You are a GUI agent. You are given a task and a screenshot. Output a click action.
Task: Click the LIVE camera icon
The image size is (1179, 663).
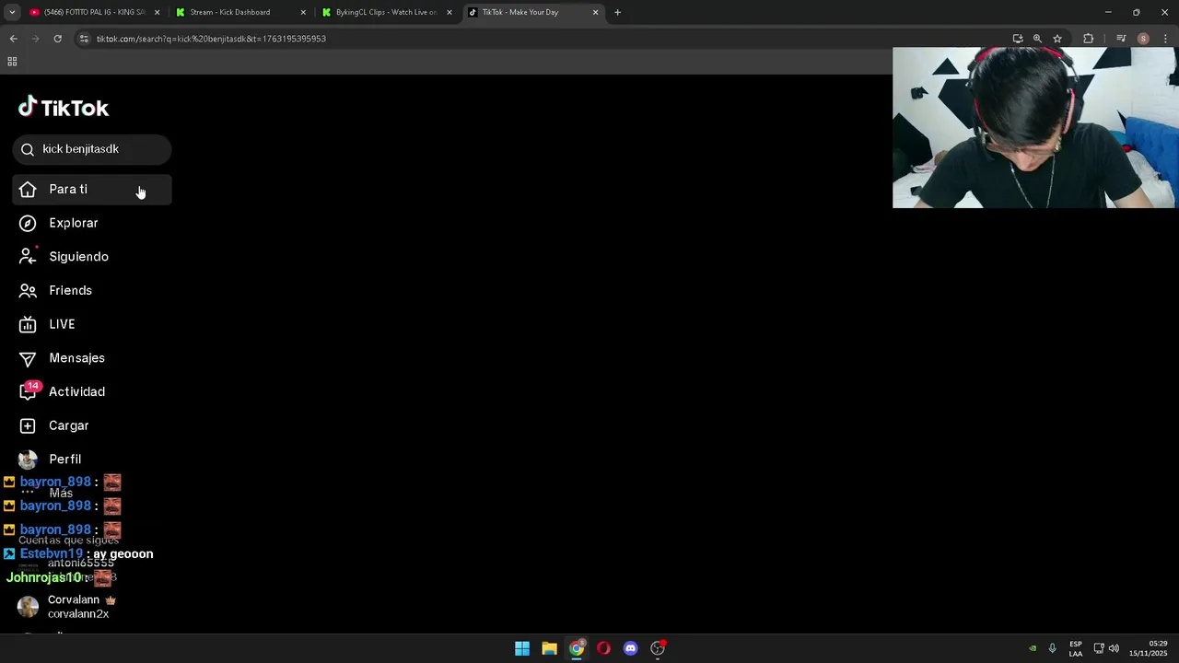[28, 324]
